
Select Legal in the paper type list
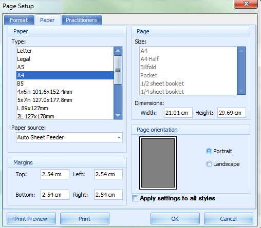click(x=65, y=59)
